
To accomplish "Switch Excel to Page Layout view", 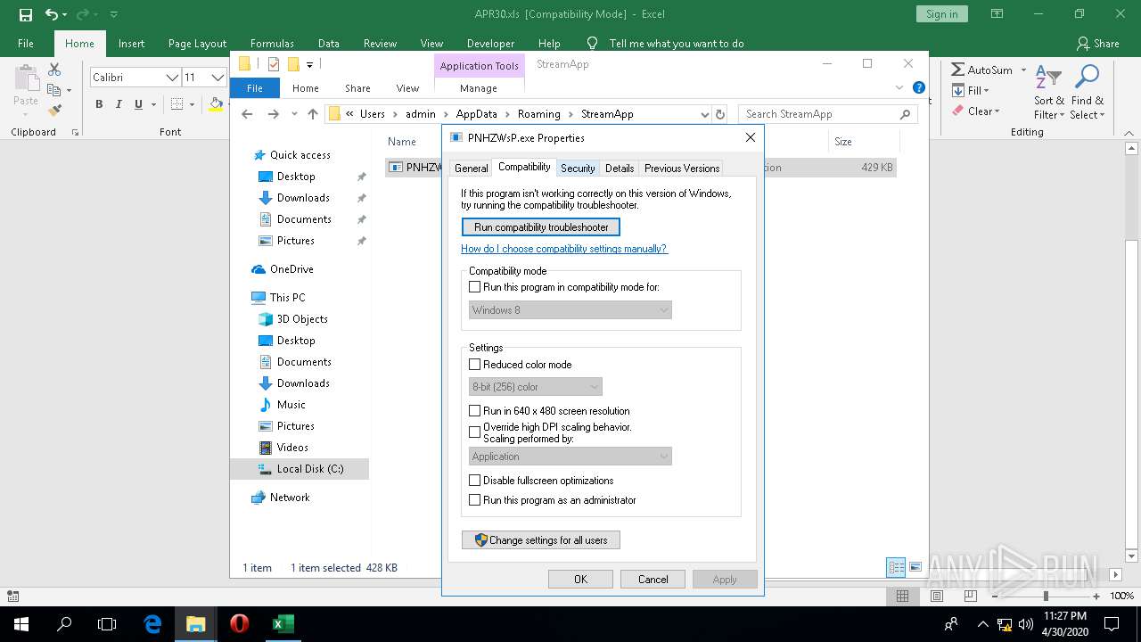I will pos(935,596).
